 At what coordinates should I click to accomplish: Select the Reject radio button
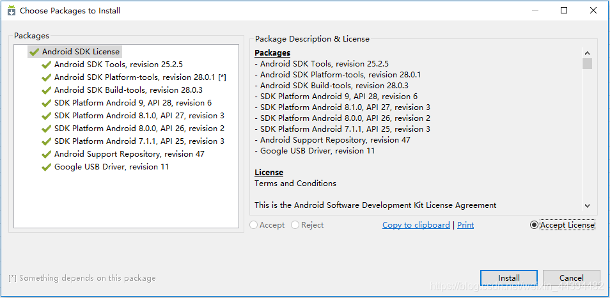[x=295, y=225]
